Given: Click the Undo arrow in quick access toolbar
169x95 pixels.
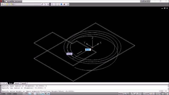Looking at the screenshot, I should 17,1.
